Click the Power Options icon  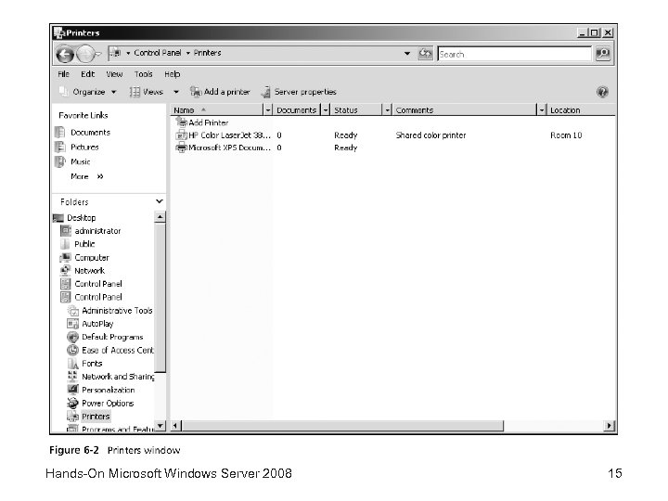(x=73, y=403)
